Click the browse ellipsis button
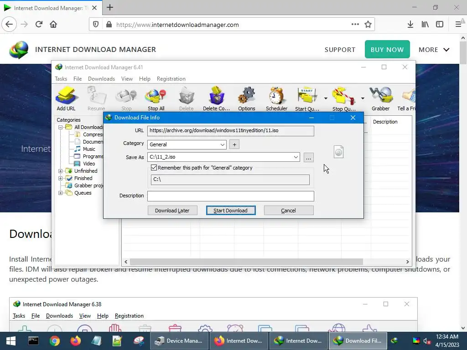Image resolution: width=467 pixels, height=350 pixels. point(309,157)
